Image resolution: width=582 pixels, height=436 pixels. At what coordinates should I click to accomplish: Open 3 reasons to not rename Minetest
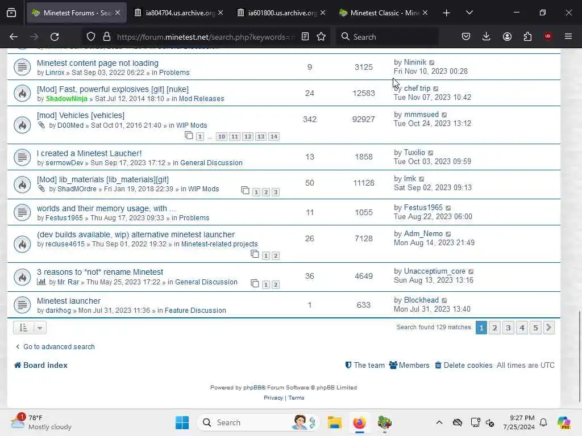point(100,272)
